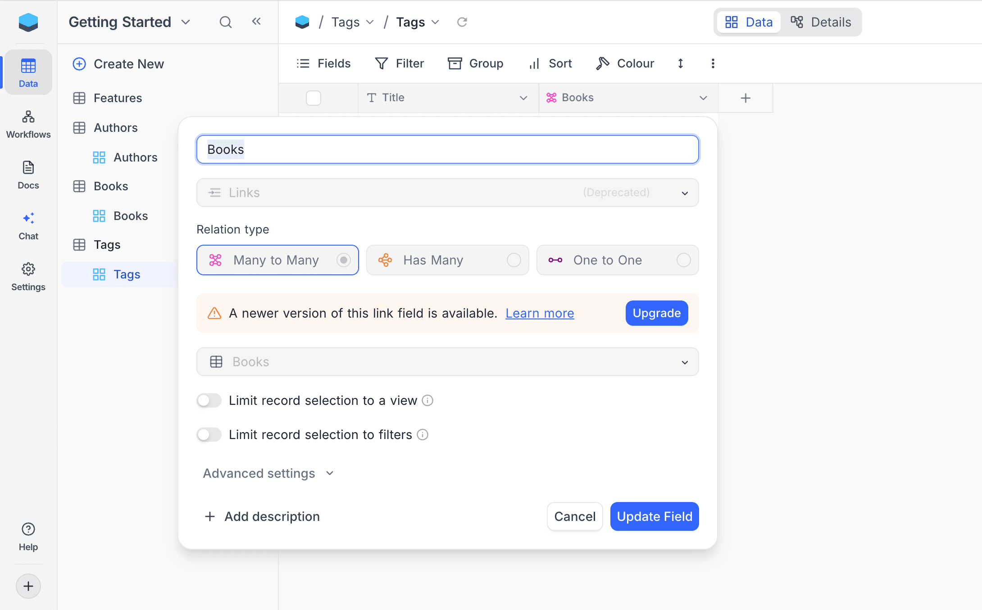Click the row height icon
The image size is (982, 610).
[681, 63]
